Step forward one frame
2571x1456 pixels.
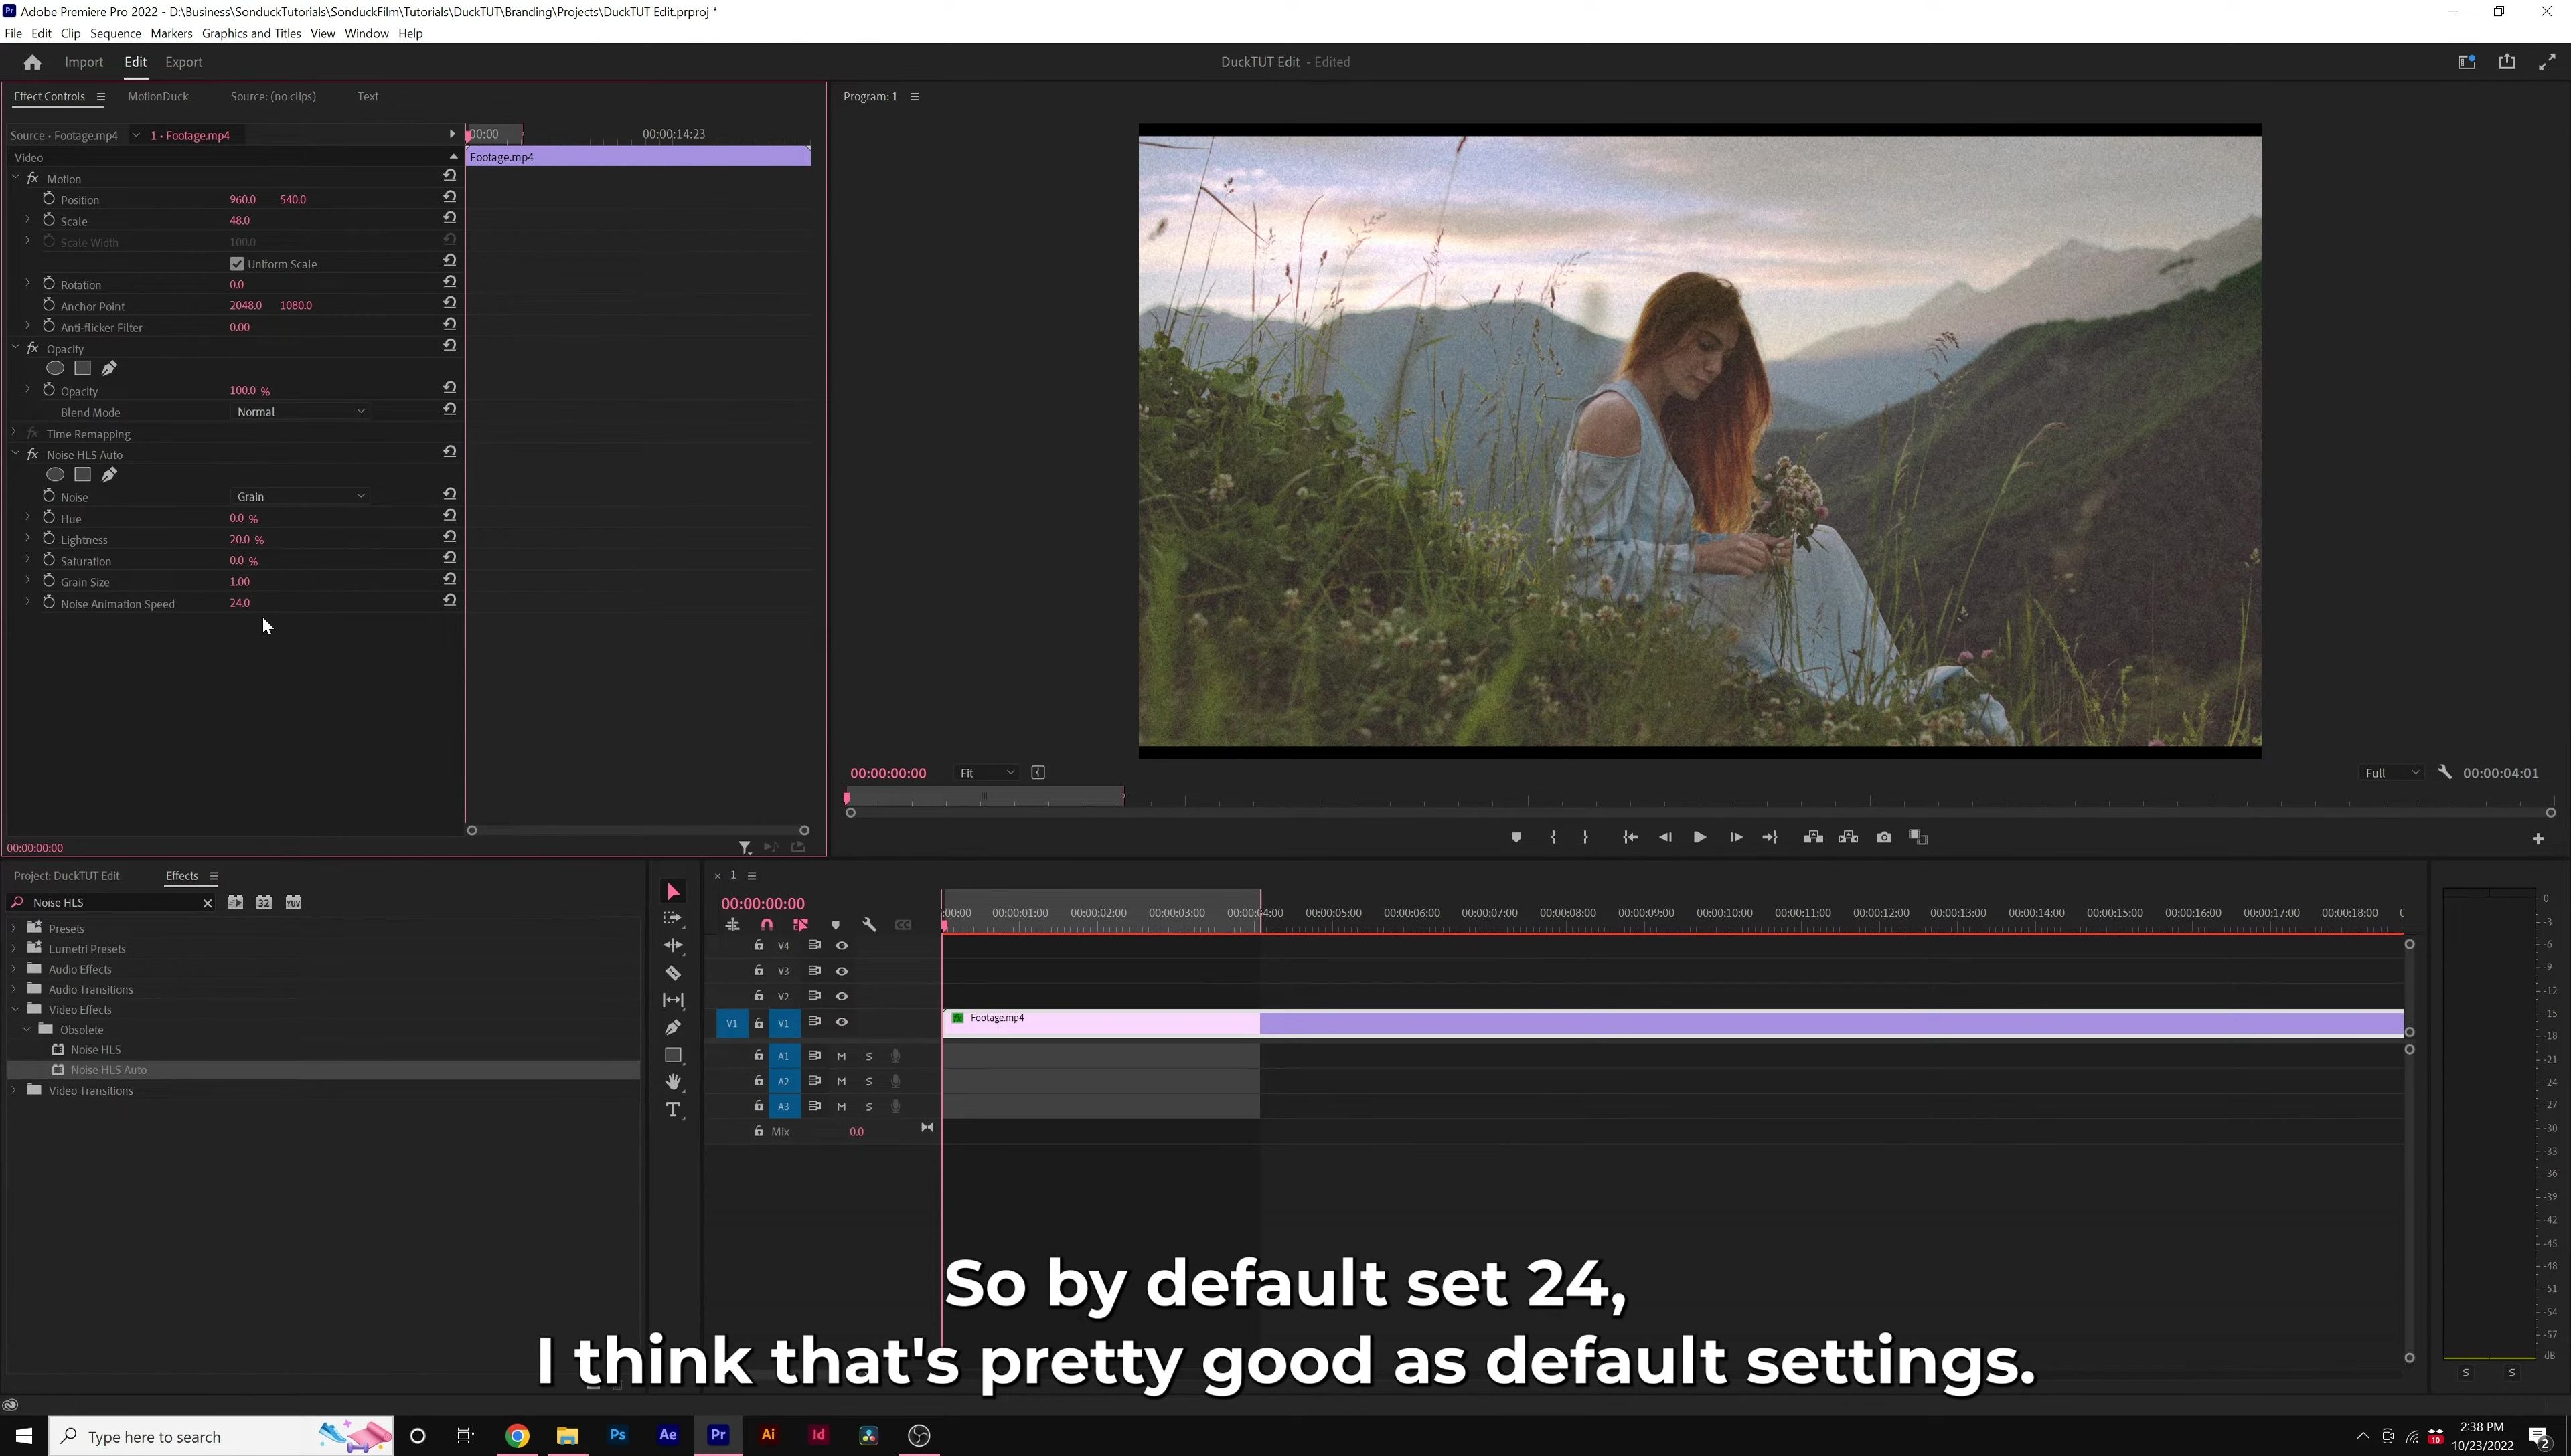click(x=1735, y=837)
